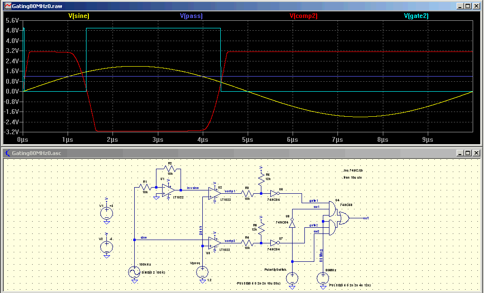Select the PolaritySwitch pulse source
This screenshot has height=293, width=484.
click(x=292, y=278)
